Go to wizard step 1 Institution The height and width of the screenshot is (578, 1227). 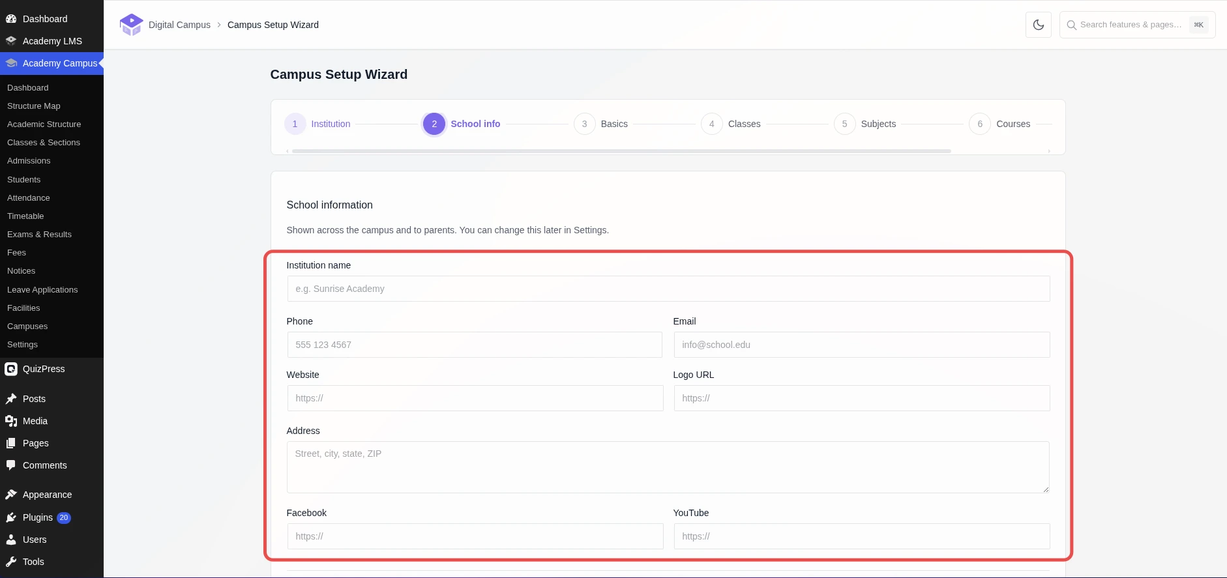pyautogui.click(x=318, y=124)
